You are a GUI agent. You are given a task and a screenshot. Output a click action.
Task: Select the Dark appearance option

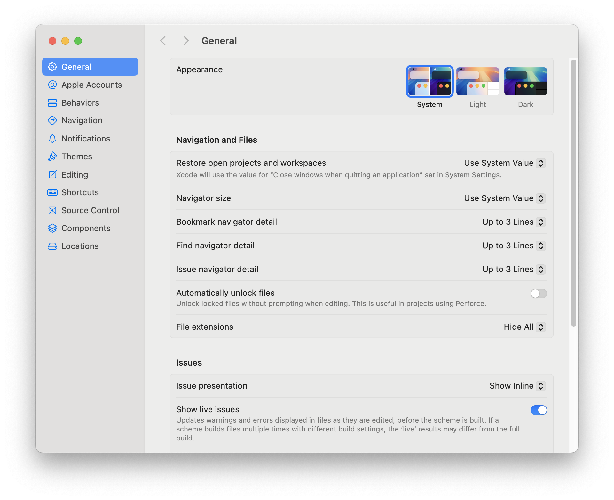[525, 81]
